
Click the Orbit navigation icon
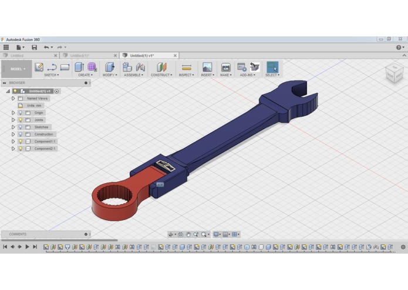point(171,235)
